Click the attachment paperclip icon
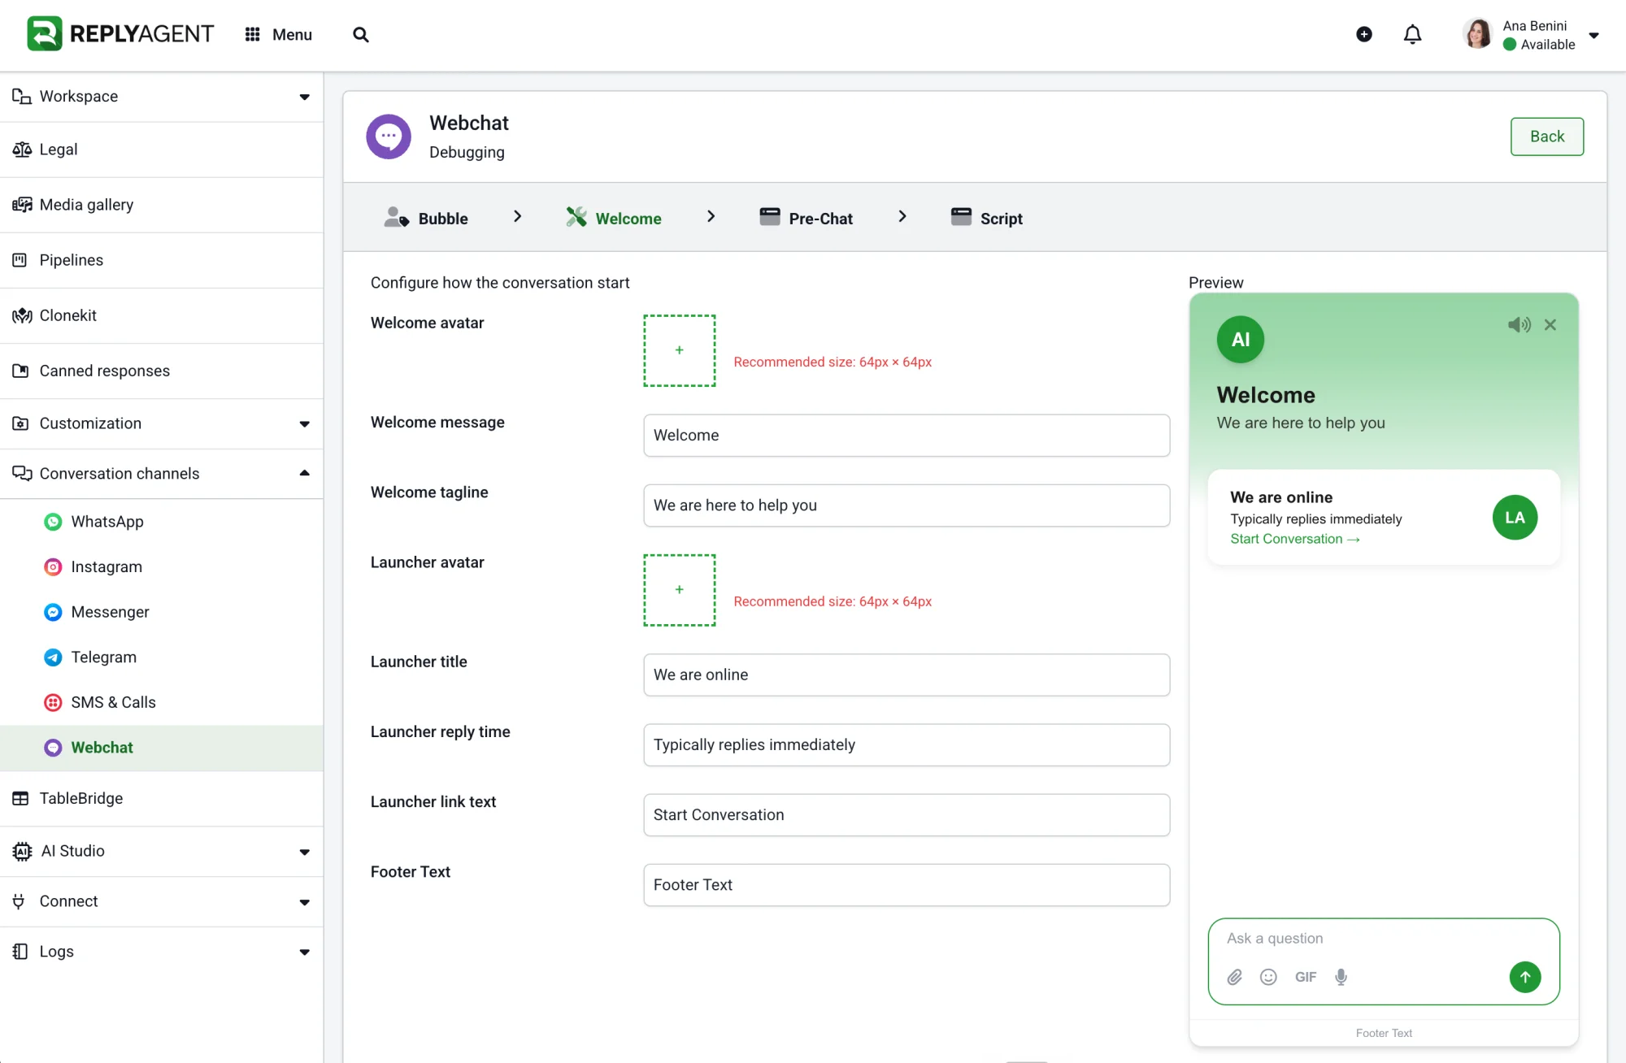This screenshot has height=1063, width=1626. coord(1235,977)
